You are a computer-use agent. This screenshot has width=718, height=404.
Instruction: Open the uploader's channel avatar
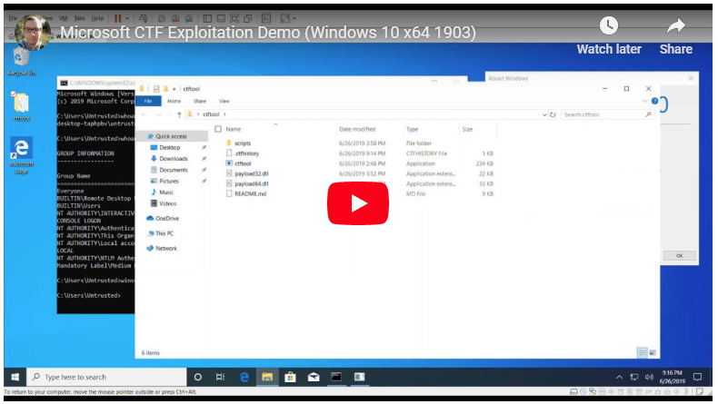coord(32,32)
